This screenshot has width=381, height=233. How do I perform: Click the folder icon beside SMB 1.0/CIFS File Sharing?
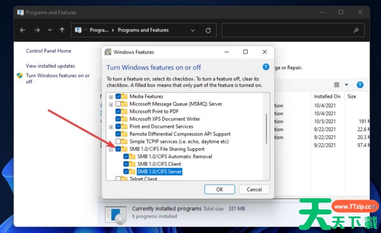click(124, 149)
